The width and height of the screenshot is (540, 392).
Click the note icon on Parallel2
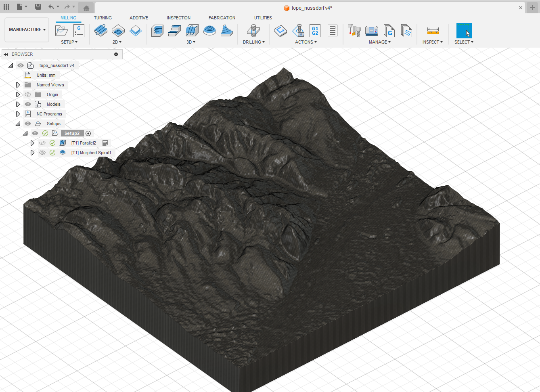(x=105, y=143)
